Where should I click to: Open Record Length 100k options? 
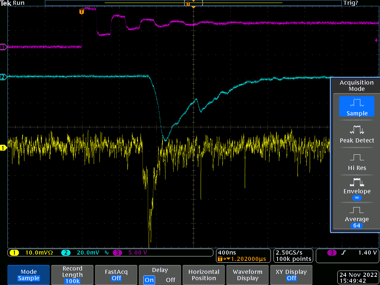coord(72,275)
